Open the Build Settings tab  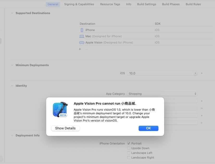coord(146,4)
